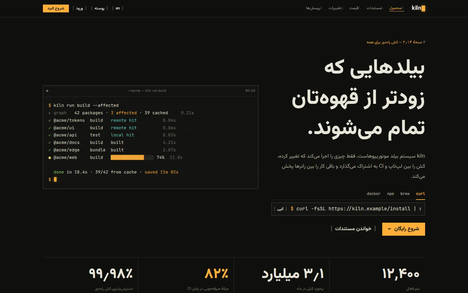
Task: Select the docker install tab
Action: click(374, 194)
